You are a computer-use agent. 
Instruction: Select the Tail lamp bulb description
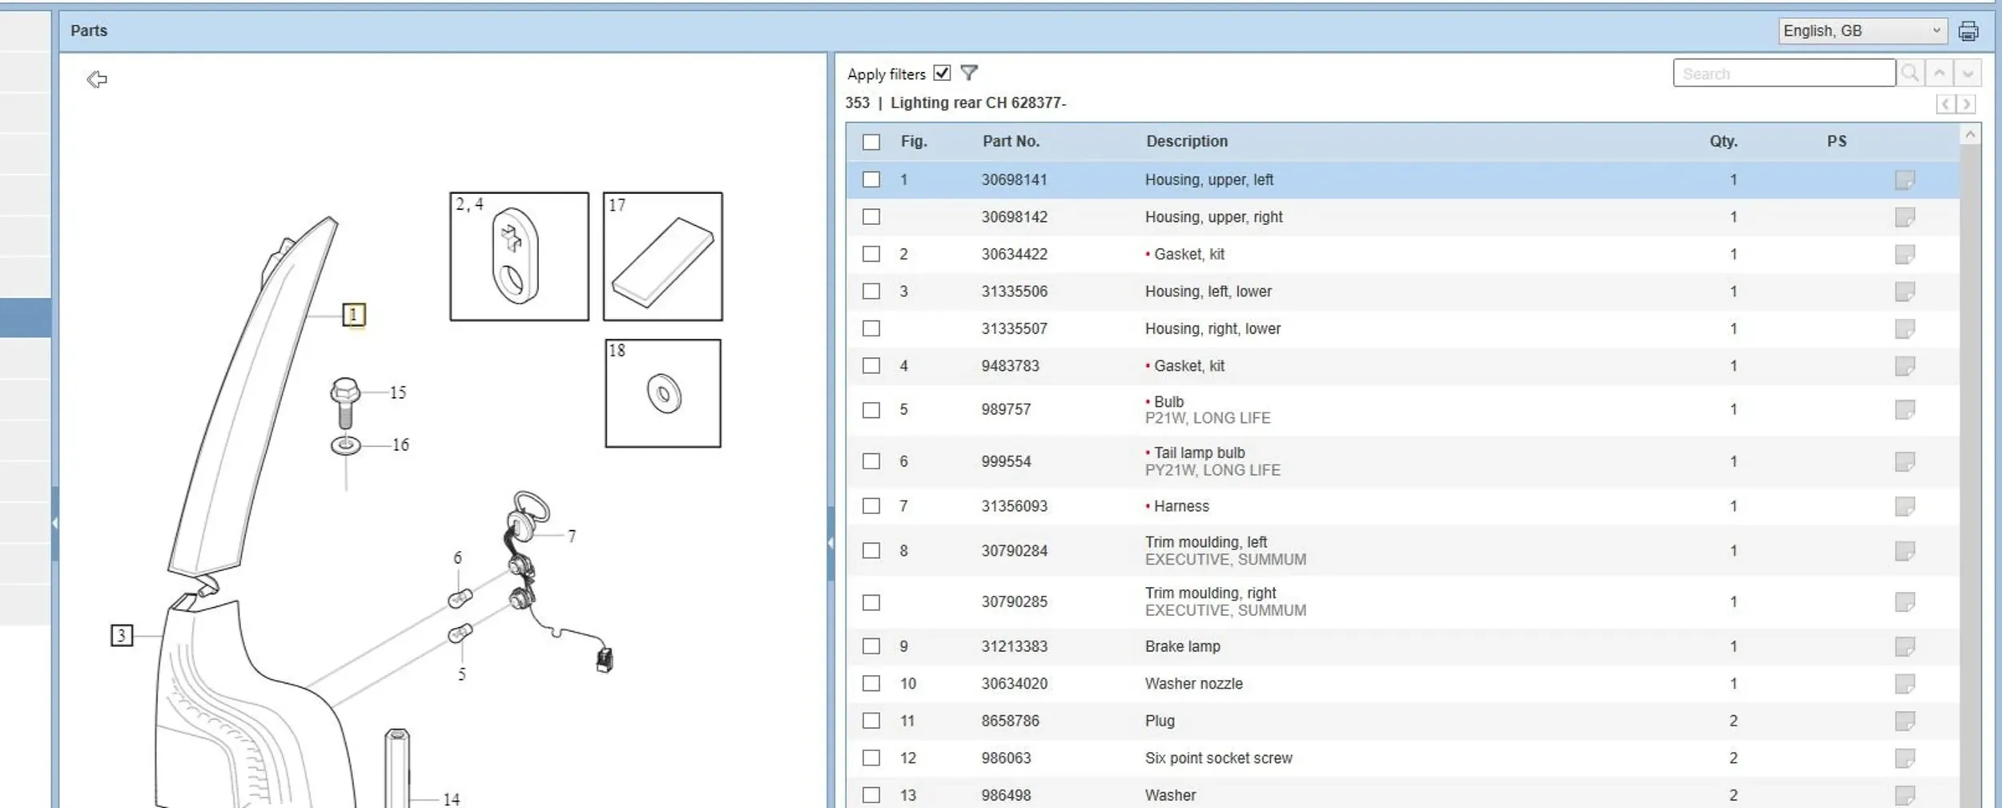(x=1199, y=452)
